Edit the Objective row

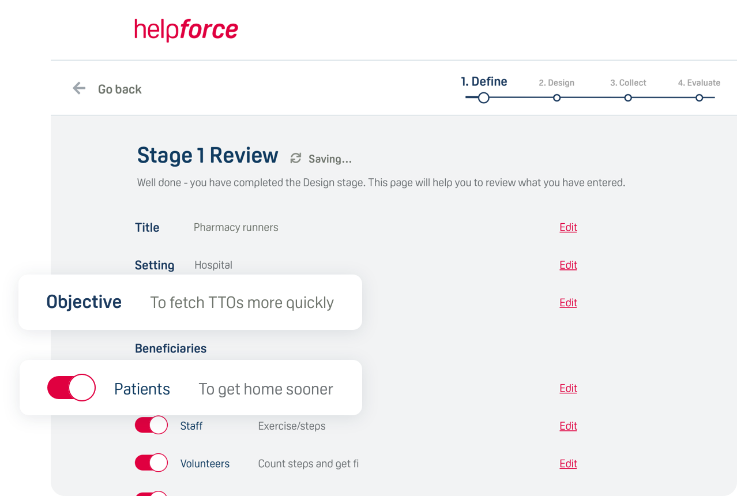coord(568,303)
